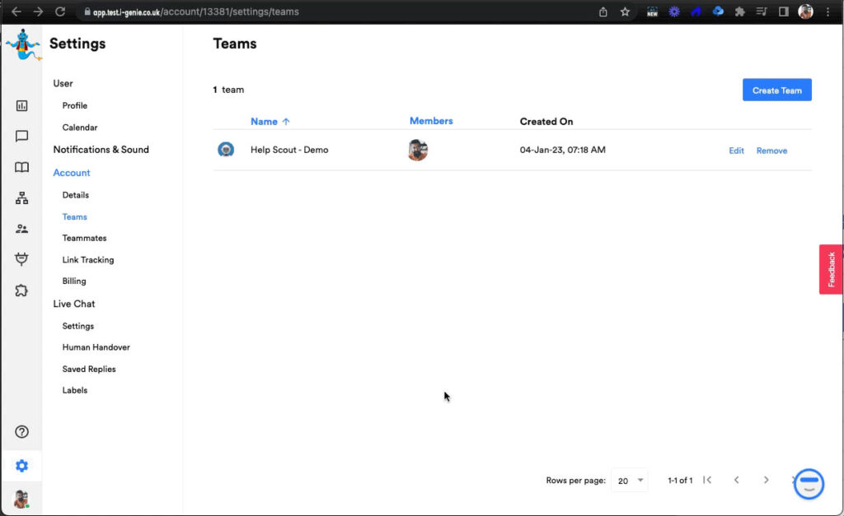The height and width of the screenshot is (516, 844).
Task: Sort teams by Name column header
Action: [x=264, y=122]
